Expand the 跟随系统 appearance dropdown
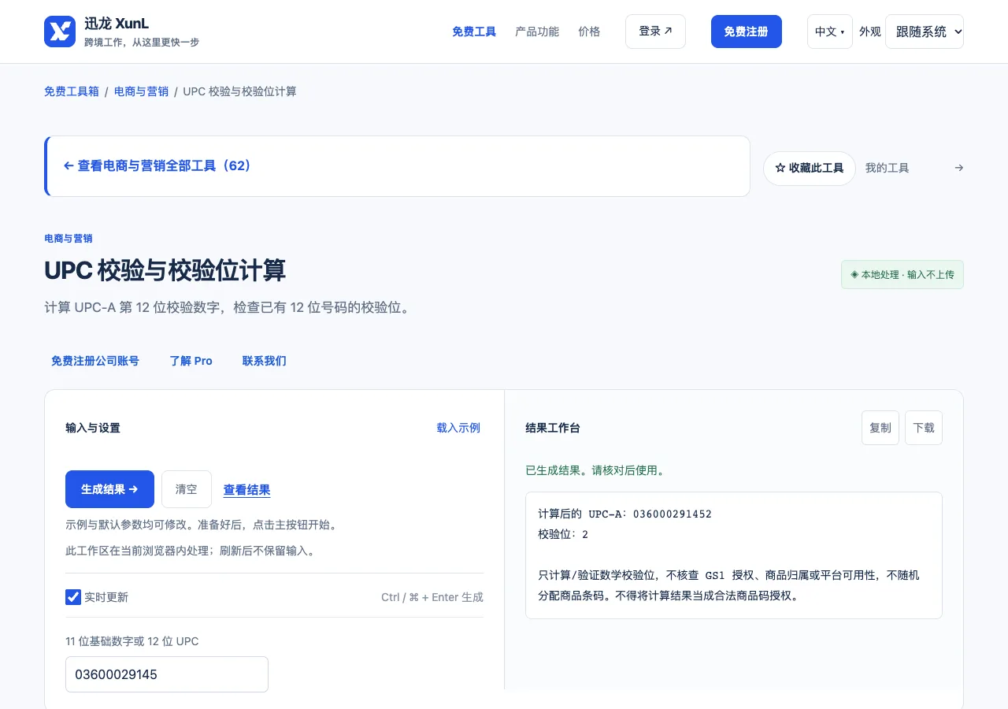1008x709 pixels. pos(925,32)
